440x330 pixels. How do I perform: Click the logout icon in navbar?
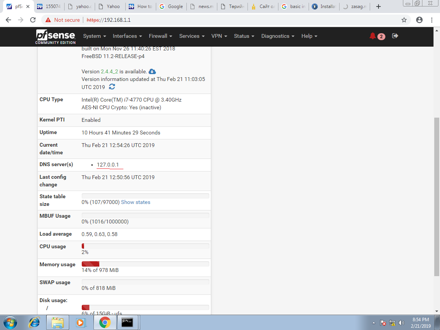point(395,36)
